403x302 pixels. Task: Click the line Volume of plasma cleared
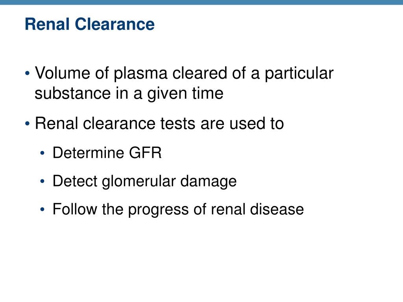point(184,74)
